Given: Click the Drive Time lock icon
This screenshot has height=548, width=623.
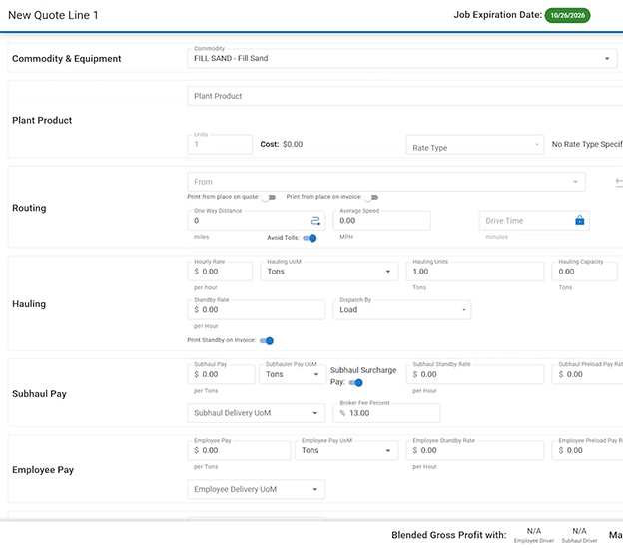Looking at the screenshot, I should [580, 220].
